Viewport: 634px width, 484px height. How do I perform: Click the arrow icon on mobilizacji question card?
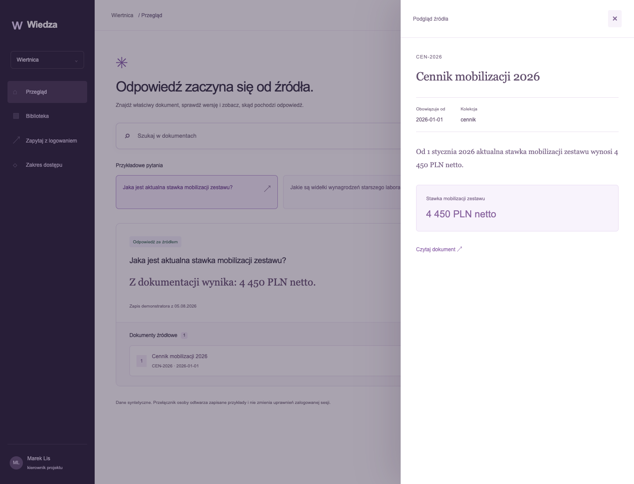click(x=267, y=188)
